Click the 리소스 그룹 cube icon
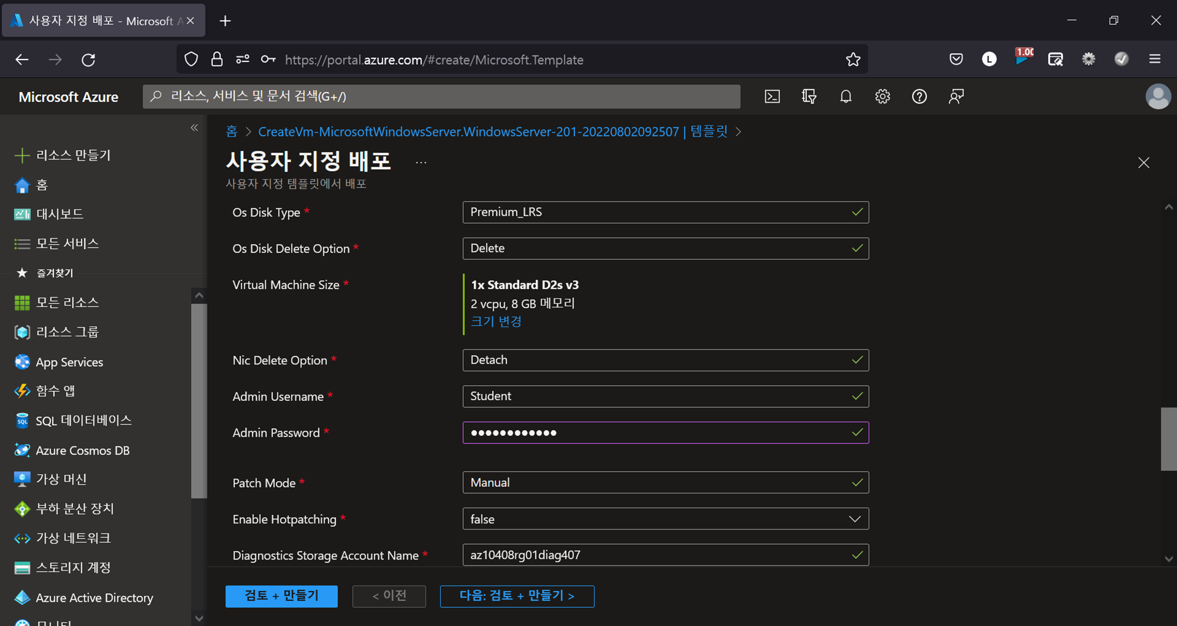This screenshot has height=626, width=1177. tap(22, 332)
